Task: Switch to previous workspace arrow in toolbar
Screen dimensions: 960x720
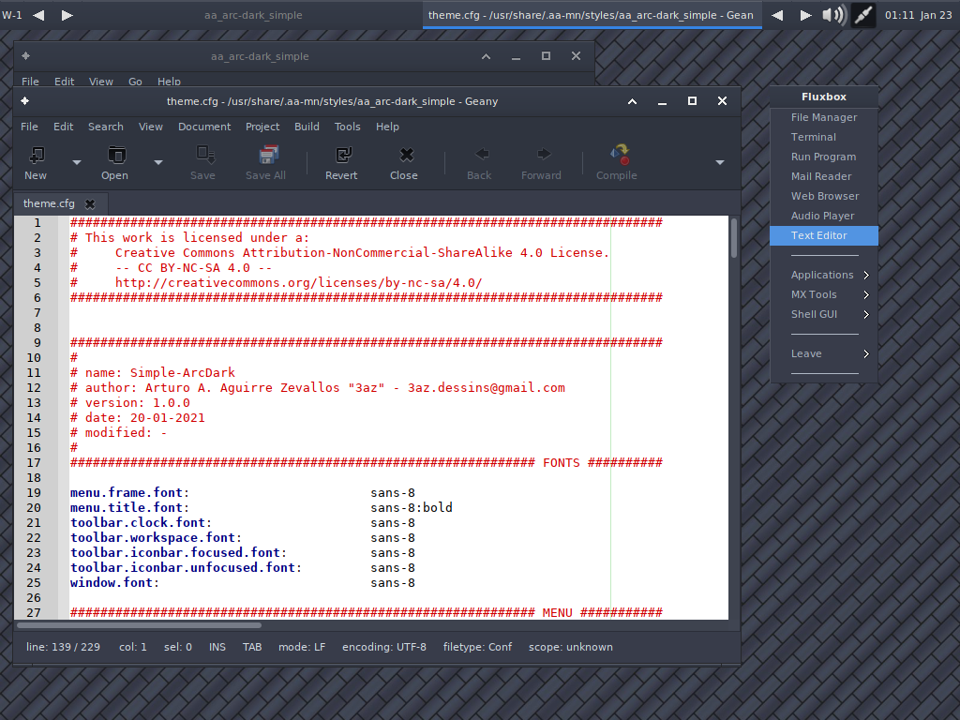Action: coord(38,15)
